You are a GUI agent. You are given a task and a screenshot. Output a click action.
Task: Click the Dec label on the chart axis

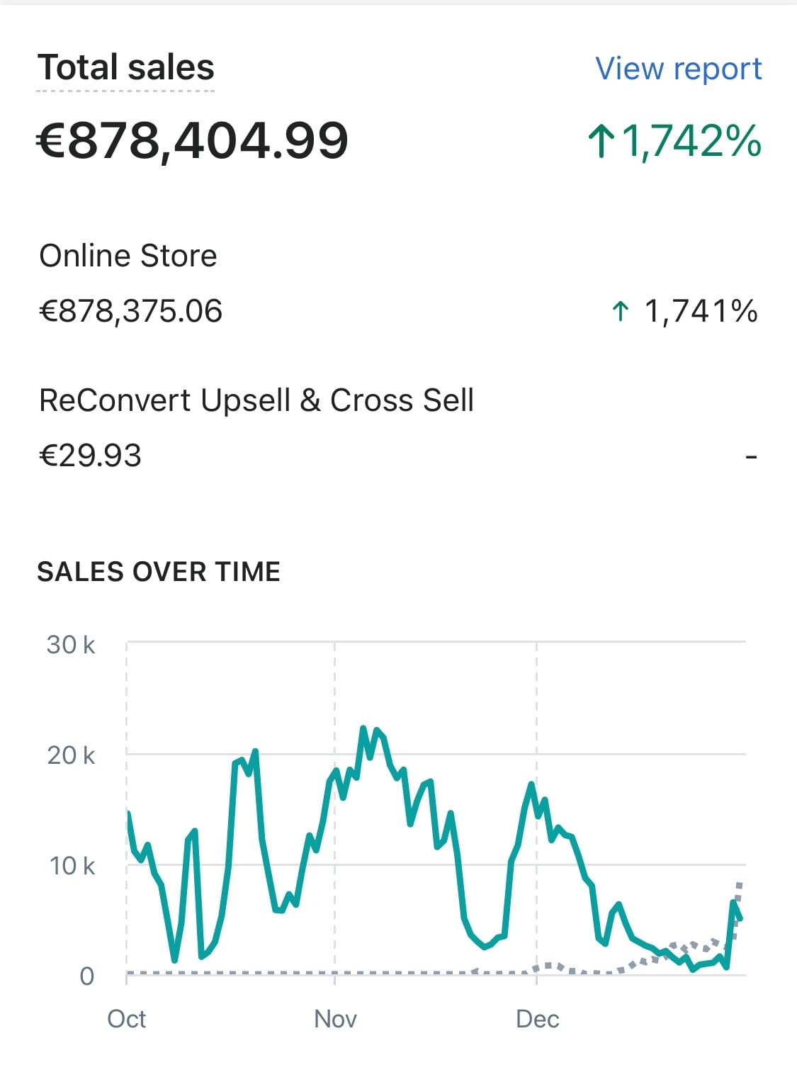tap(538, 1019)
